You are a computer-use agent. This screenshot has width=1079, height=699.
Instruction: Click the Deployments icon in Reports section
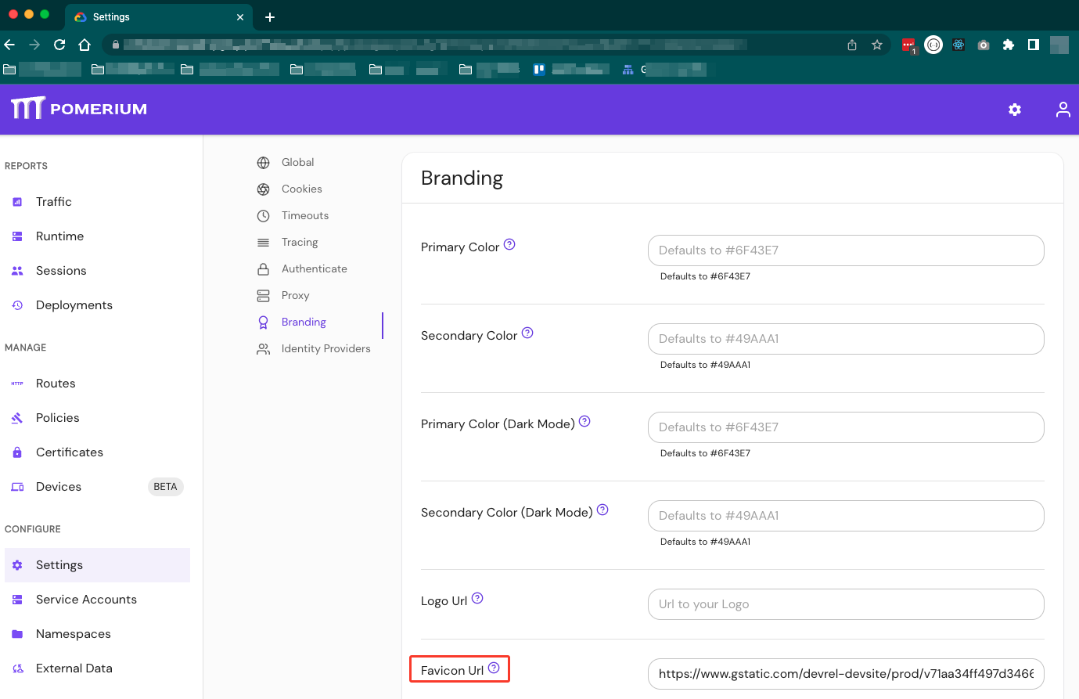[x=17, y=304]
